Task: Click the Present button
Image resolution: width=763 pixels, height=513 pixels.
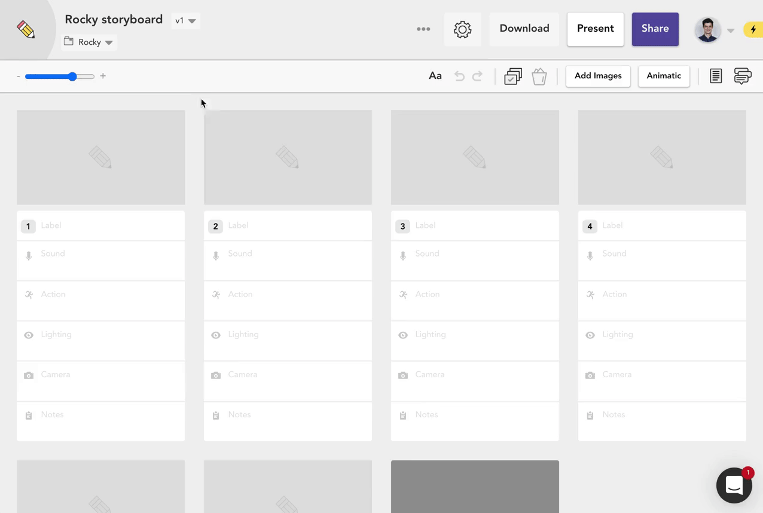Action: (595, 29)
